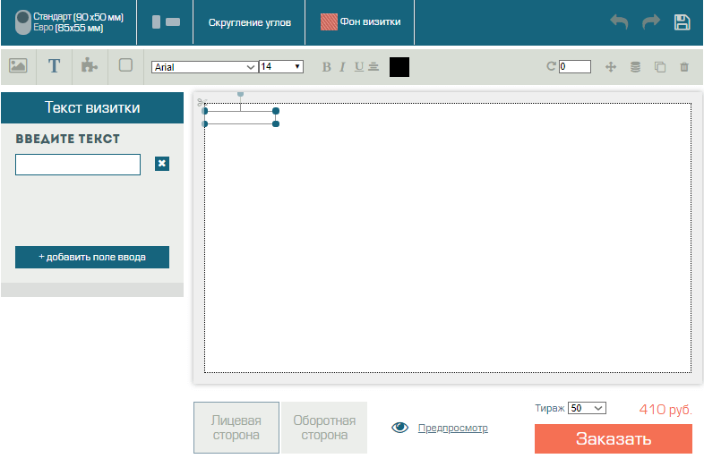Click the selected text box on canvas
The height and width of the screenshot is (467, 704).
240,117
